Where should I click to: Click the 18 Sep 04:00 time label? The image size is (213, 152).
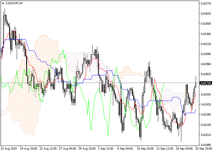(x=184, y=149)
